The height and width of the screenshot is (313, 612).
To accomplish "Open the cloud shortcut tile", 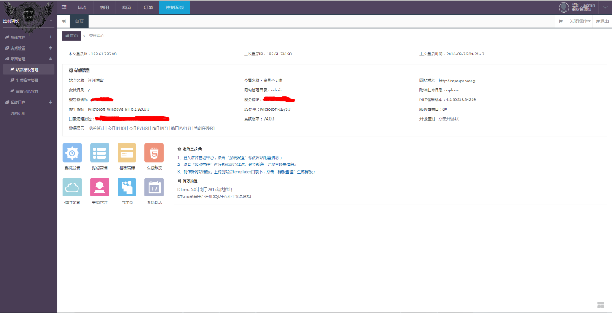I will click(x=72, y=187).
